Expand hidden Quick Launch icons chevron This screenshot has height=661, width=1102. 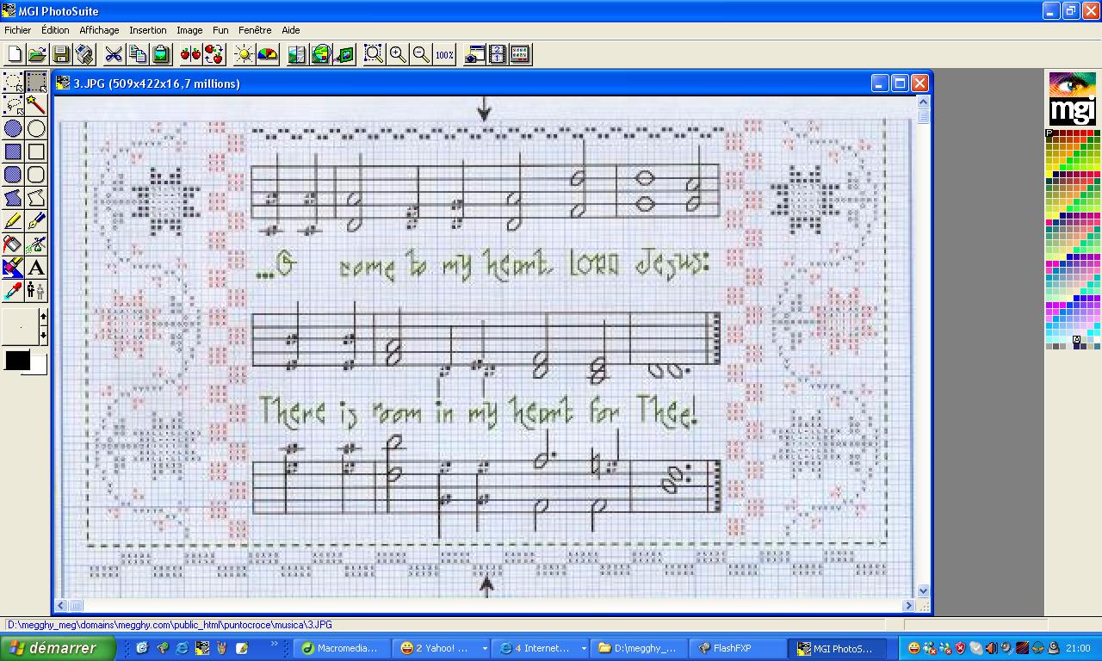pyautogui.click(x=275, y=644)
